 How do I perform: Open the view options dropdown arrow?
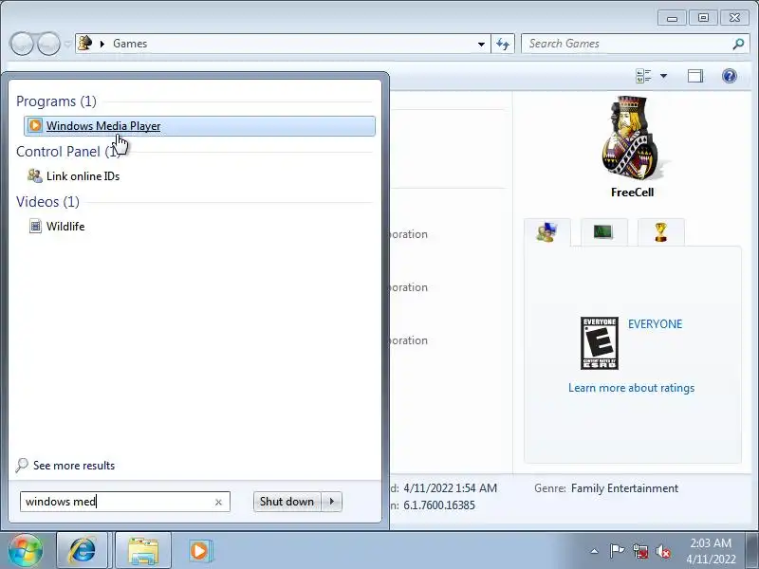point(663,76)
